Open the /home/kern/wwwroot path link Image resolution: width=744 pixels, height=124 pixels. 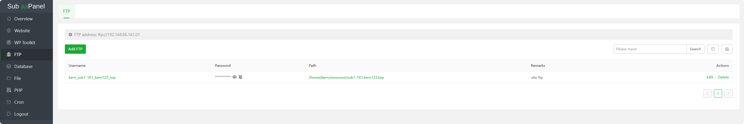pos(346,78)
